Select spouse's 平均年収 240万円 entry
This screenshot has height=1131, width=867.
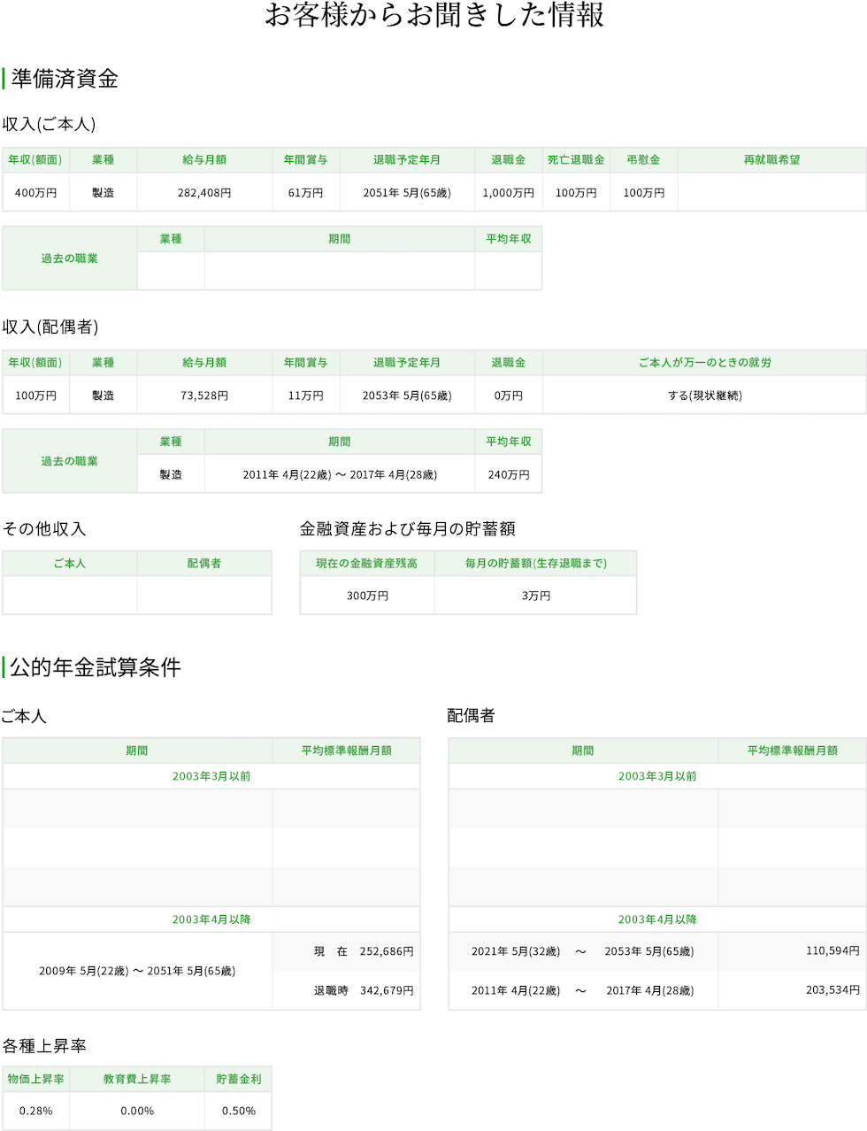coord(507,474)
